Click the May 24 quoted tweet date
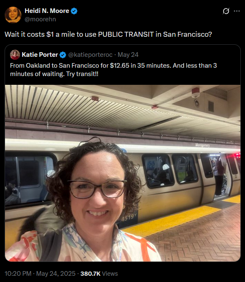Viewport: 245px width, 282px height. click(x=128, y=55)
